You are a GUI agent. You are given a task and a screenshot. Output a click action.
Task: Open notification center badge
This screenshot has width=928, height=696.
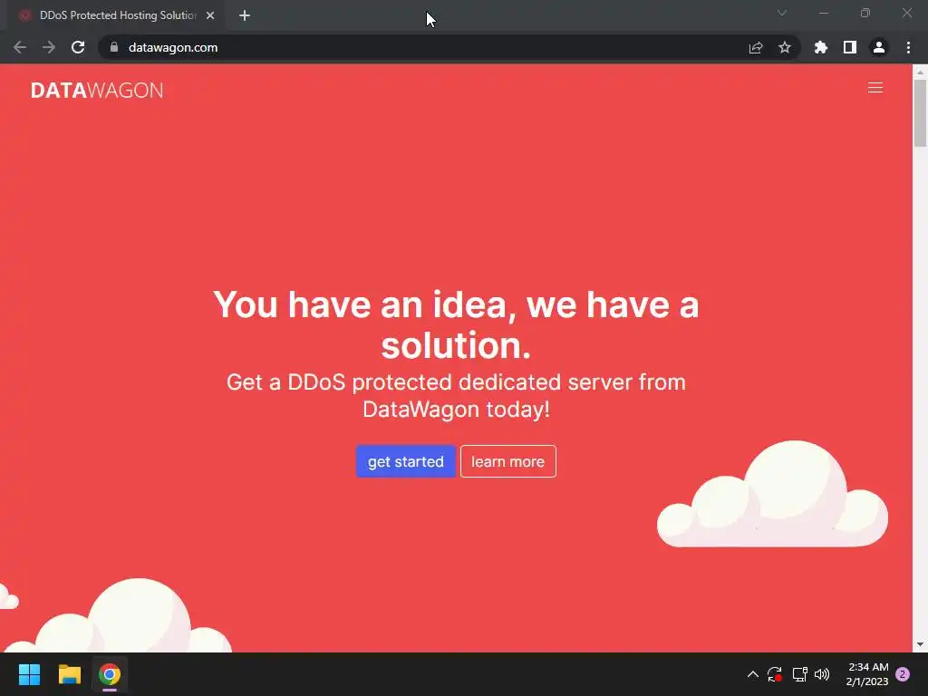point(903,674)
